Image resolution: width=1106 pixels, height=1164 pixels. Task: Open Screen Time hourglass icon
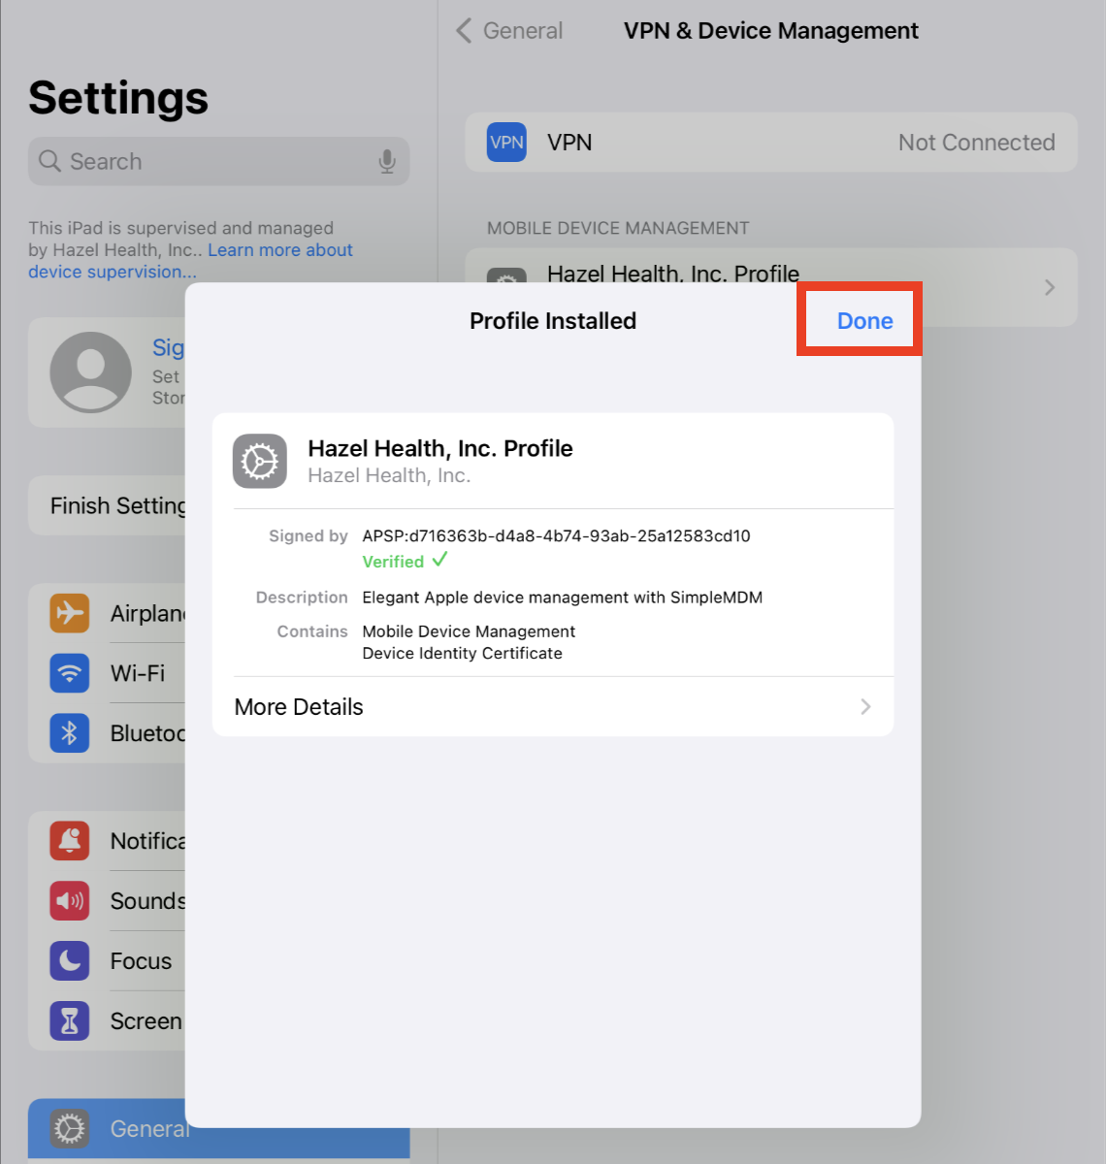pos(70,1021)
